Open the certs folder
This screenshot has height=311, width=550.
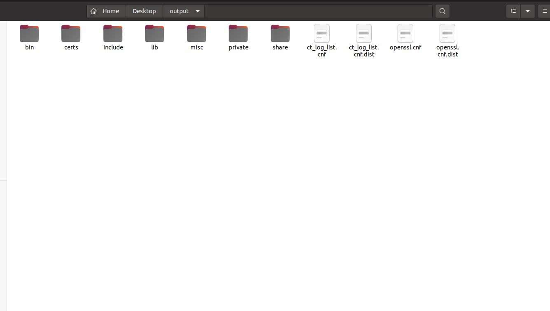71,34
